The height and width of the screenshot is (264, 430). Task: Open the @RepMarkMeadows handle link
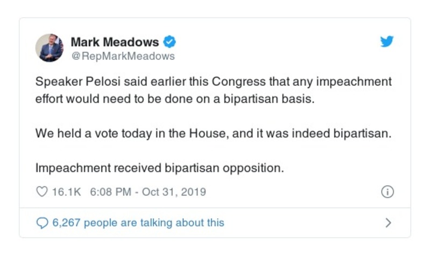coord(123,56)
